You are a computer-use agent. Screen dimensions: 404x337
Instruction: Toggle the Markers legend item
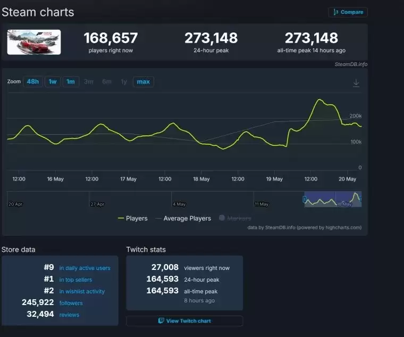235,218
